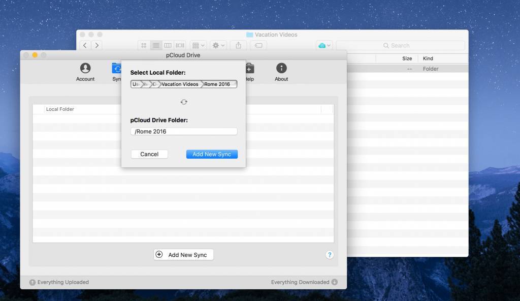This screenshot has height=301, width=520.
Task: Click the Finder Search field
Action: click(400, 46)
